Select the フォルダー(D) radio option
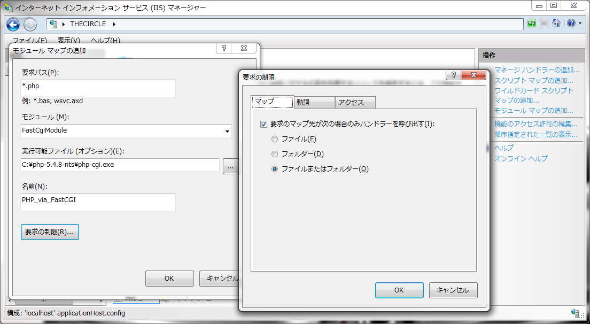 tap(275, 154)
